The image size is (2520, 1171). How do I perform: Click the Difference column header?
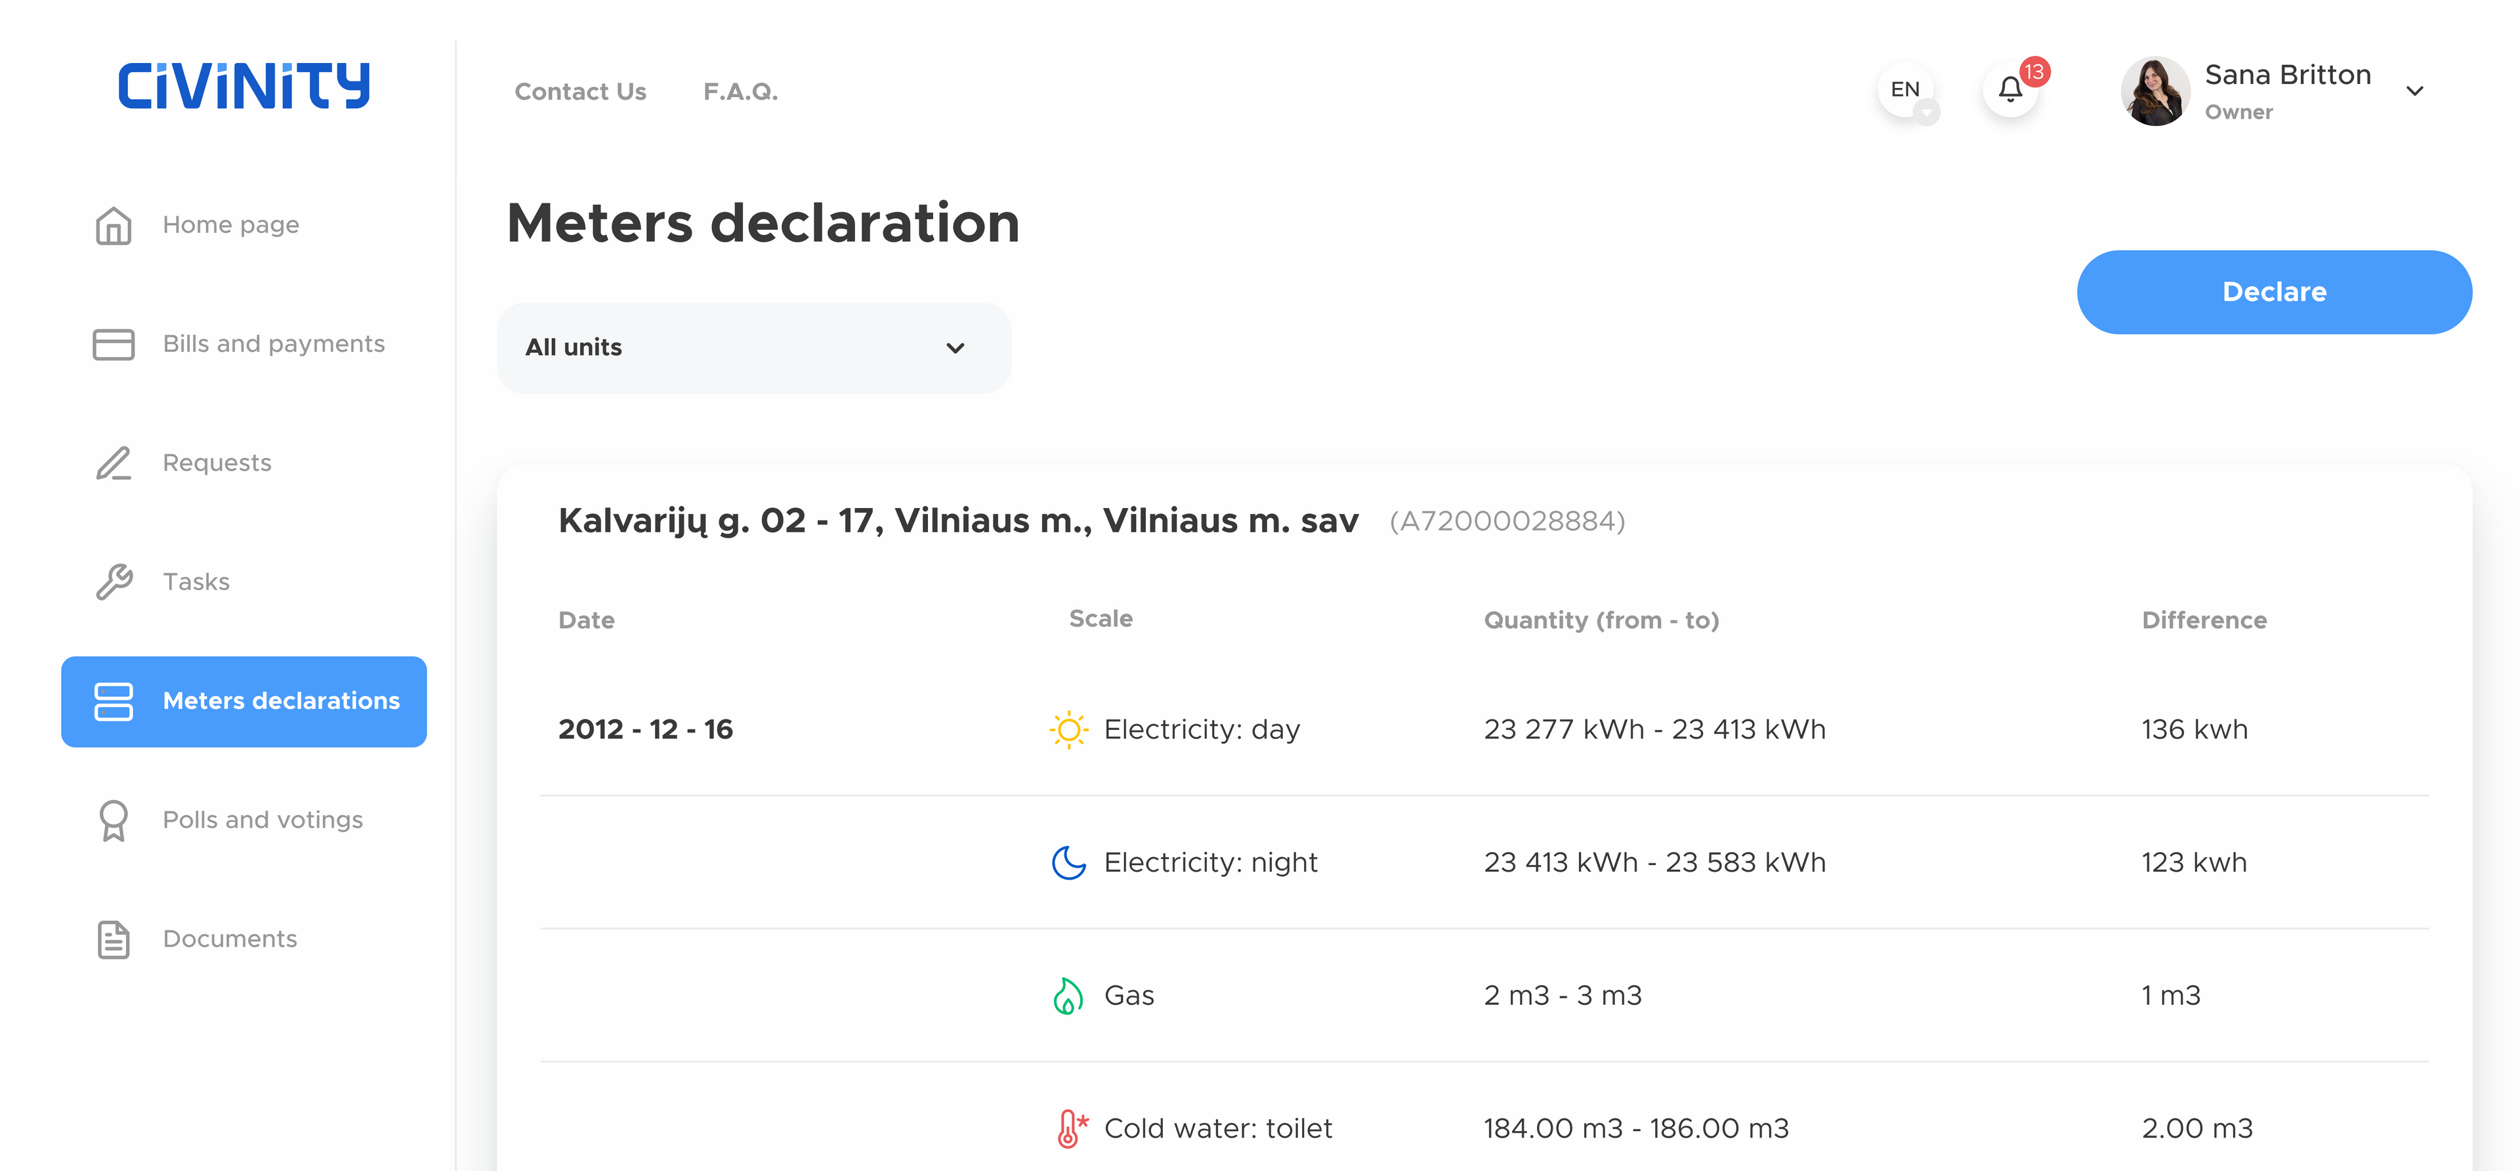click(2204, 620)
